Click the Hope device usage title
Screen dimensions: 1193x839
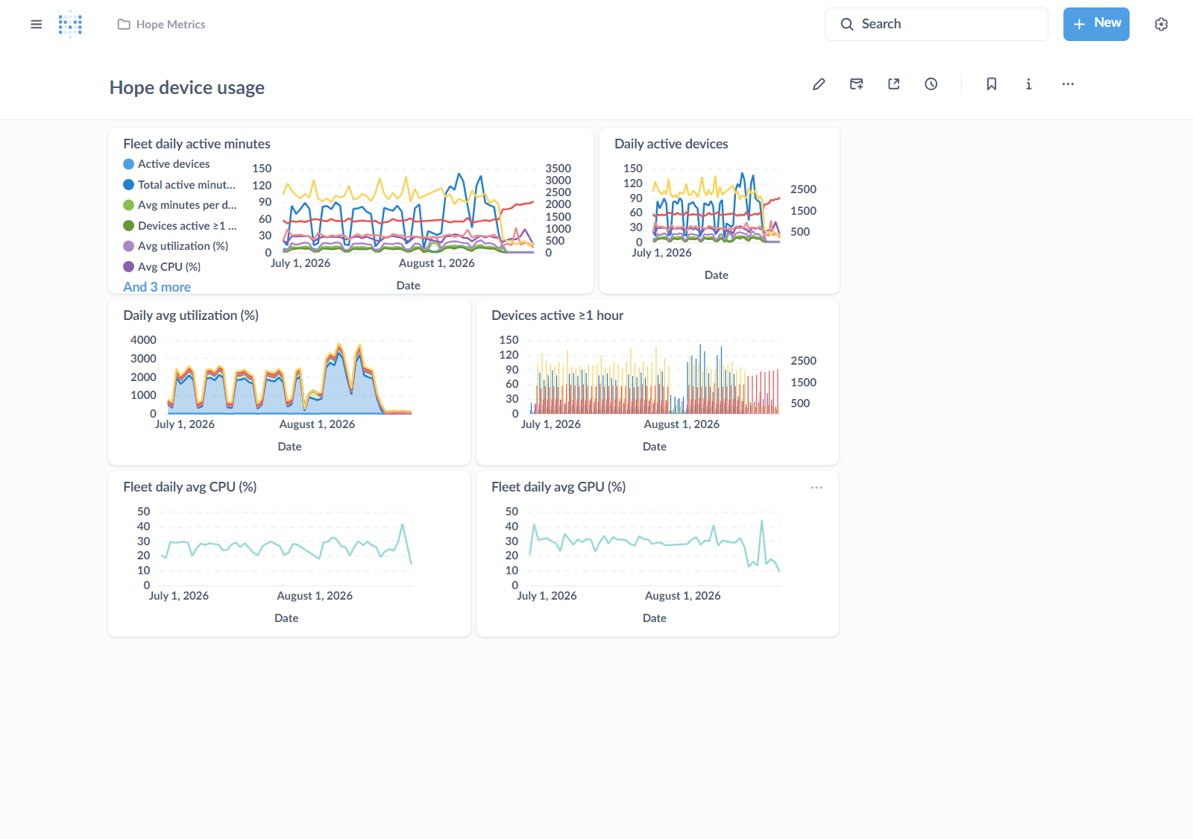coord(187,87)
